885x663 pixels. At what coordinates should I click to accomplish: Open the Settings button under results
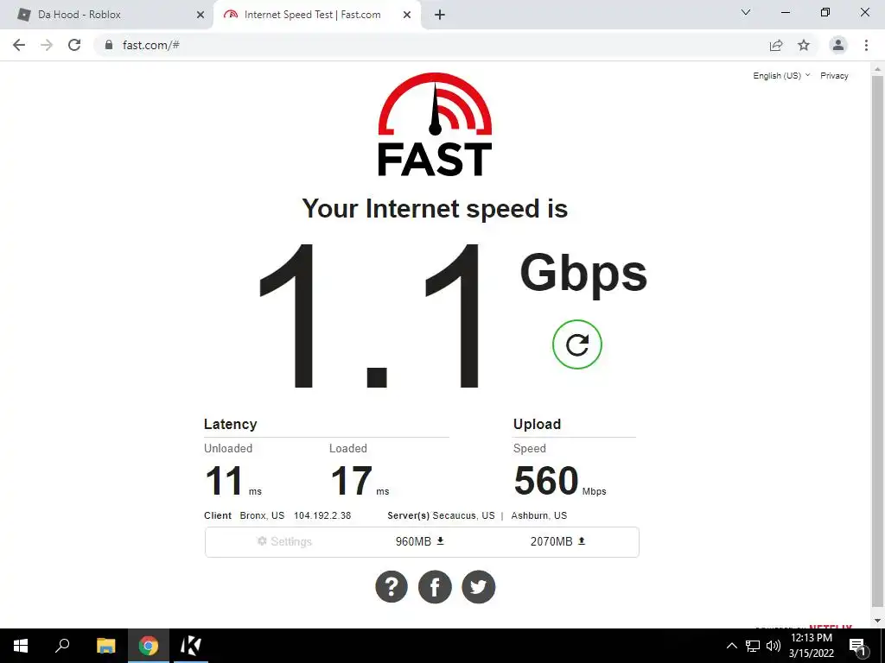coord(284,541)
